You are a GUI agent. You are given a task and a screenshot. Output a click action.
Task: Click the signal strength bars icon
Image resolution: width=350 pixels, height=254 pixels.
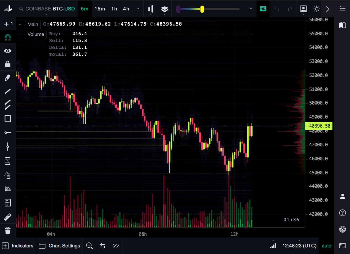[x=273, y=245]
